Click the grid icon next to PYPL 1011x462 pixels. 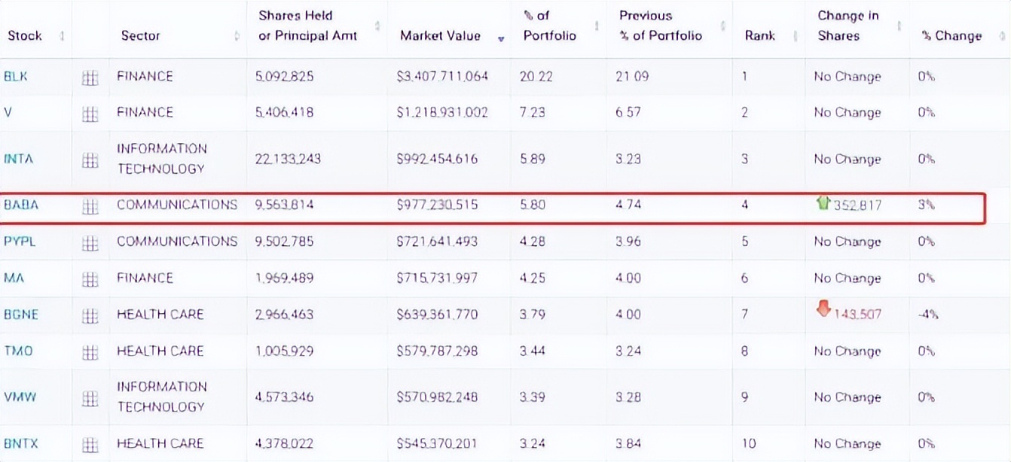coord(90,243)
